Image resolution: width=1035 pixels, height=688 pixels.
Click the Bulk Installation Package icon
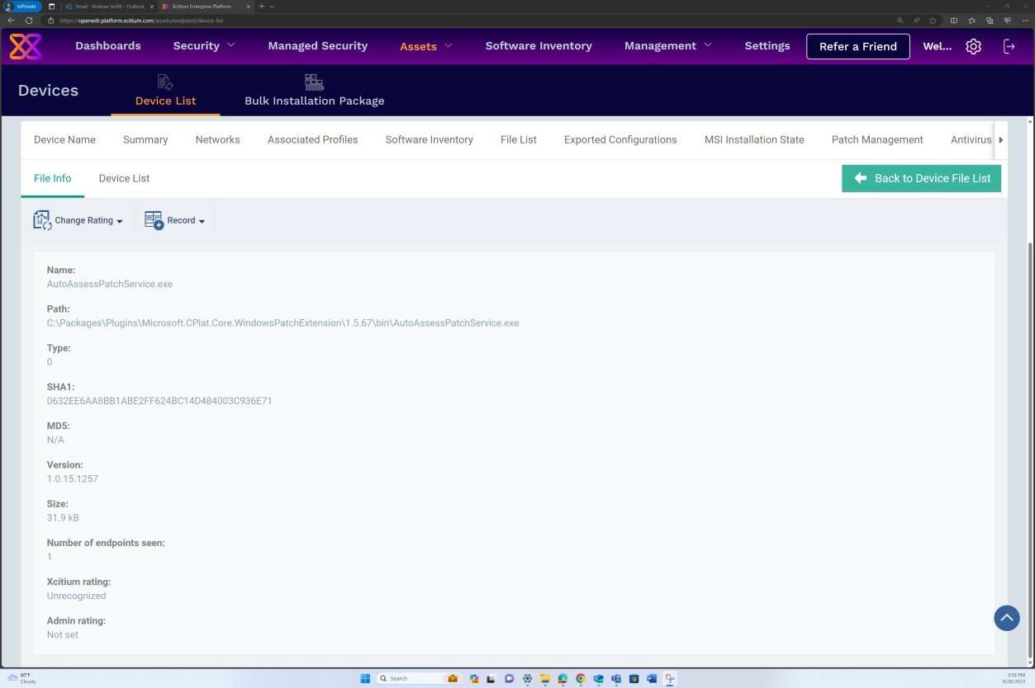click(x=313, y=81)
